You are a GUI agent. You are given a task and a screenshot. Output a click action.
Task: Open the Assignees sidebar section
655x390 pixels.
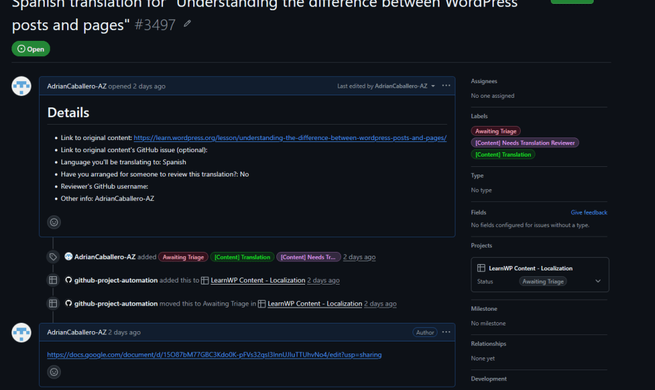tap(484, 81)
